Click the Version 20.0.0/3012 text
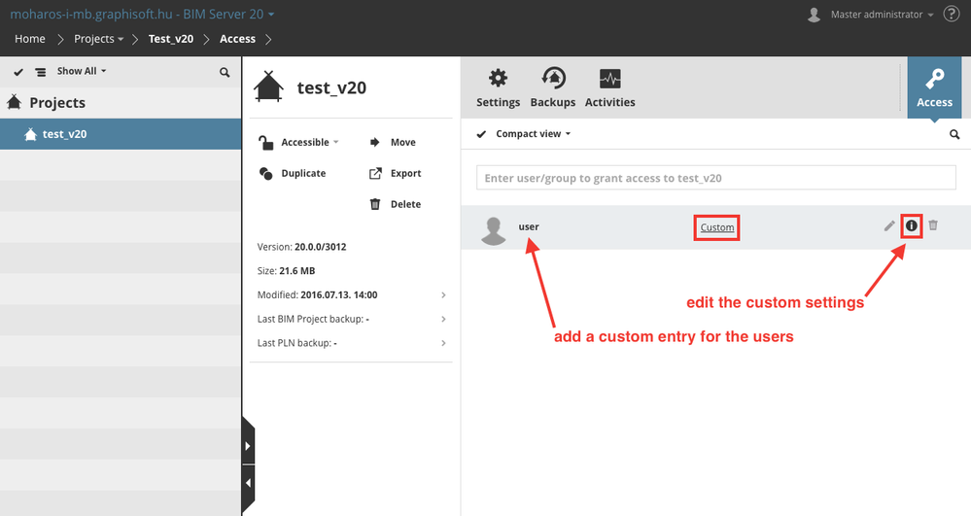 coord(301,247)
